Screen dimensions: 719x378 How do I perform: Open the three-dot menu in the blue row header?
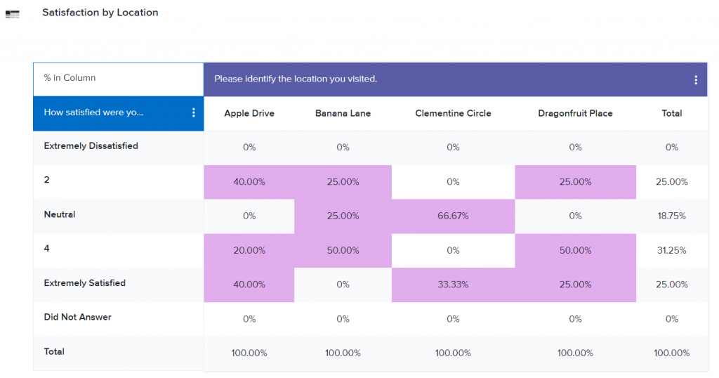click(x=194, y=113)
